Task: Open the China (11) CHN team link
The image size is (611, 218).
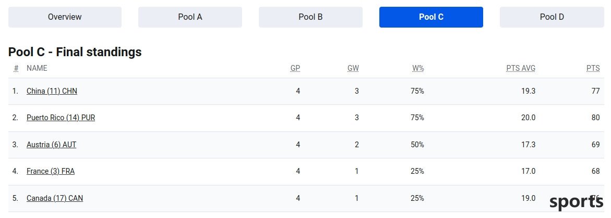Action: (52, 91)
